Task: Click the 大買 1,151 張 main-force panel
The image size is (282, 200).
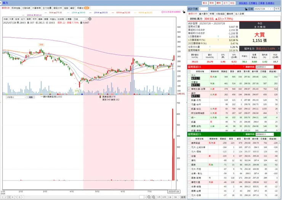Action: [x=260, y=38]
